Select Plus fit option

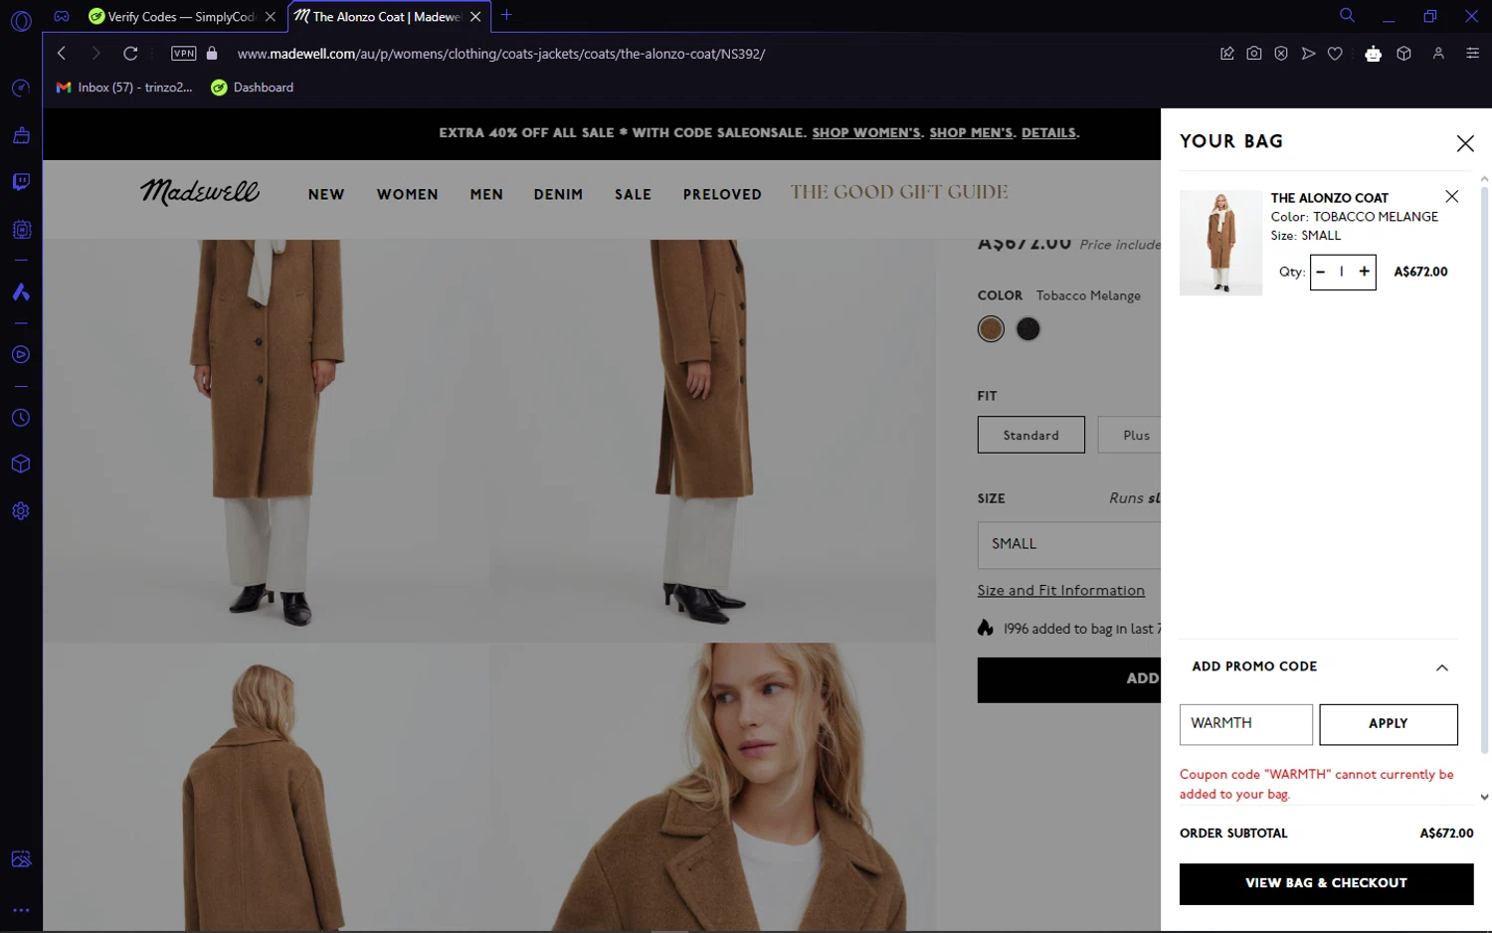(x=1130, y=436)
